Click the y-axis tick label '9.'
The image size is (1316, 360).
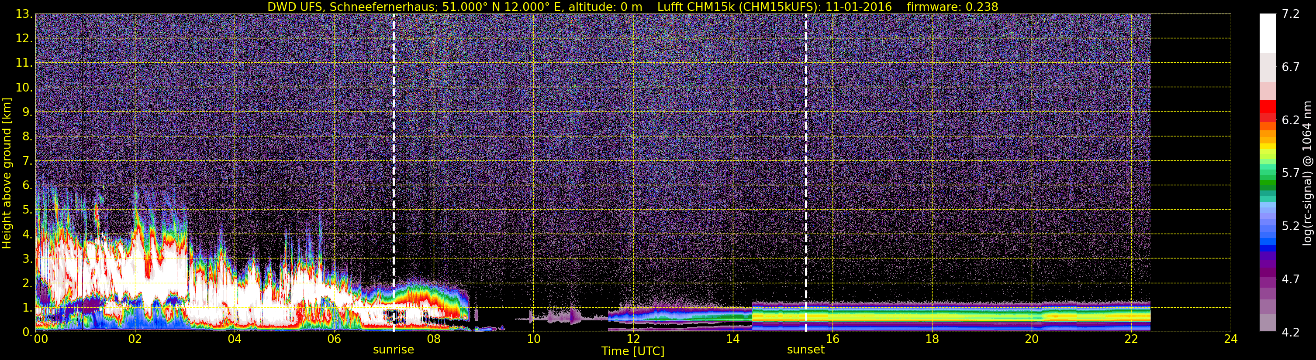point(27,112)
